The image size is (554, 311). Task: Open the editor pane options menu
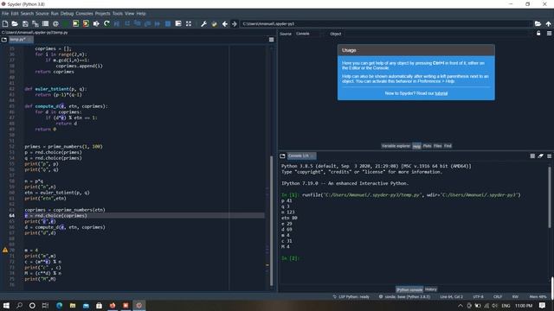[x=271, y=40]
